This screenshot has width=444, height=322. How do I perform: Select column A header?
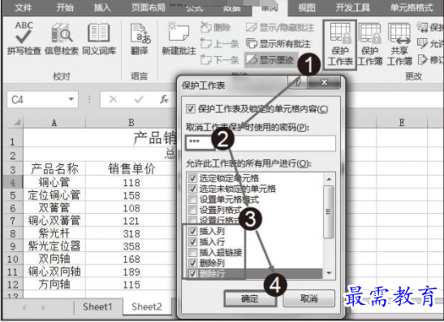[54, 122]
